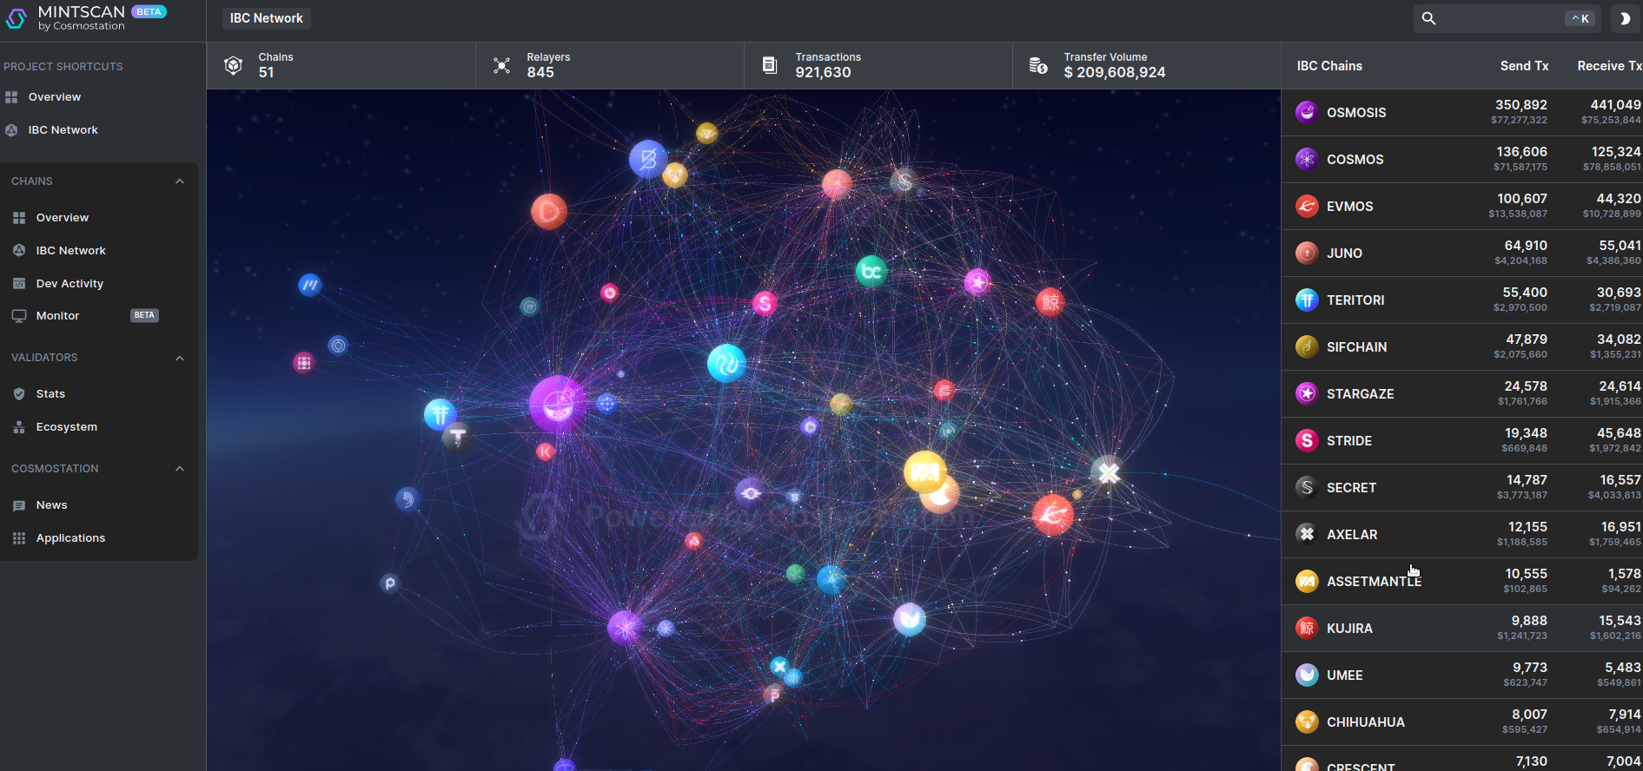Click the Evmos red node in graph
The image size is (1643, 771).
pos(1053,516)
